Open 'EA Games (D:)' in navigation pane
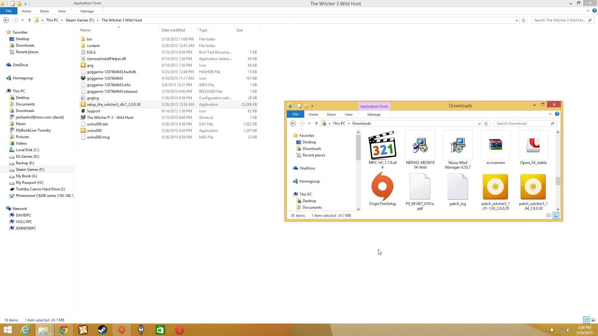The image size is (598, 336). click(x=27, y=156)
